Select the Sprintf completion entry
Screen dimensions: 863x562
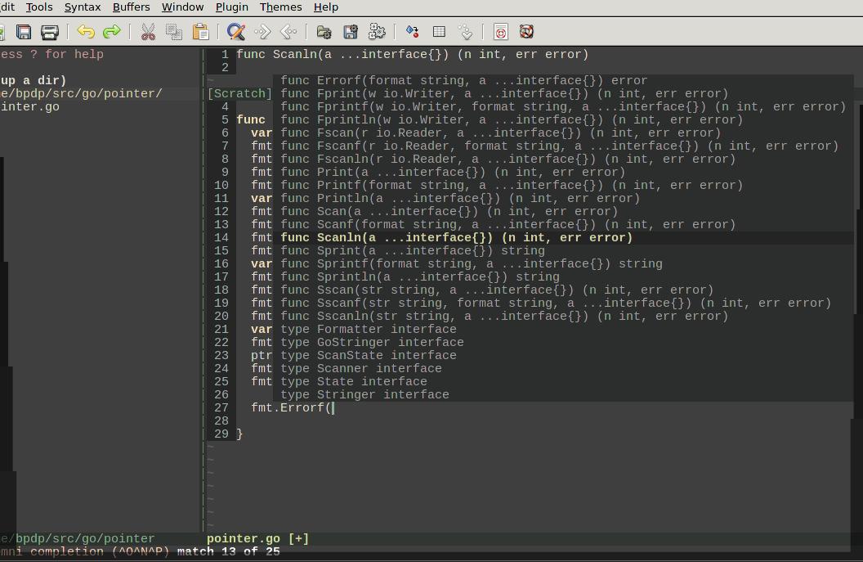(563, 264)
